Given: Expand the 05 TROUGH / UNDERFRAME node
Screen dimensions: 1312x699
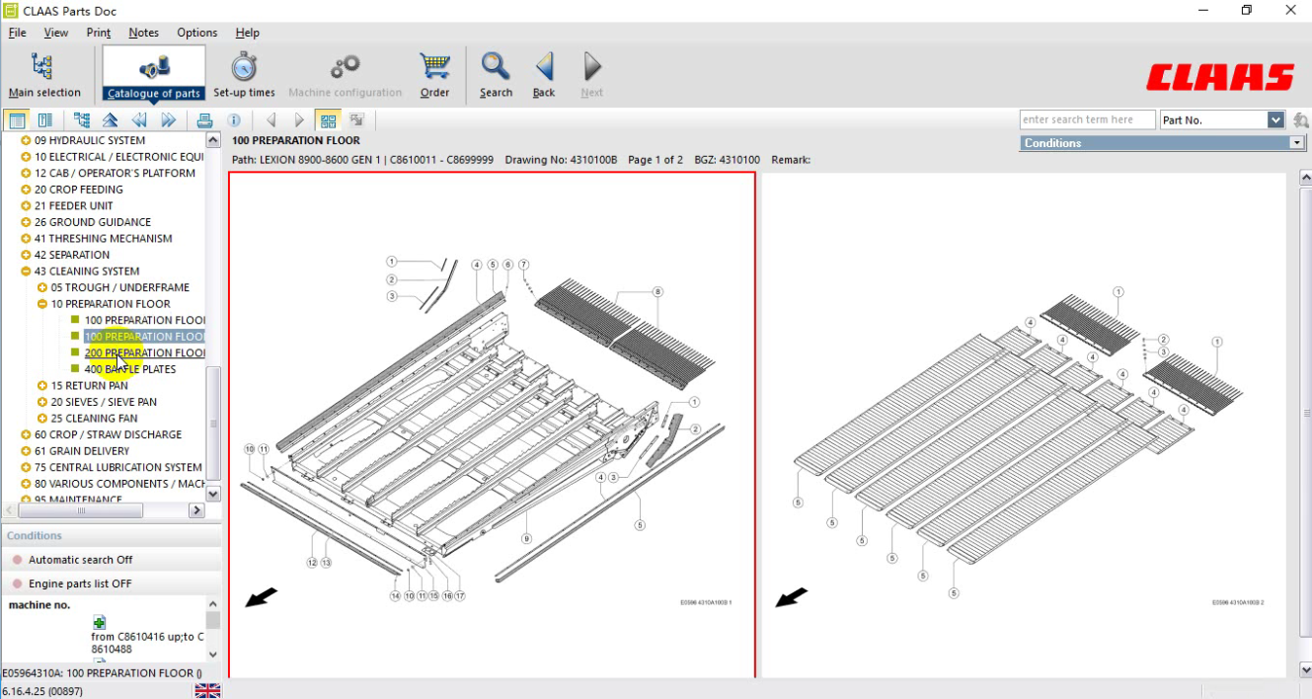Looking at the screenshot, I should (42, 287).
